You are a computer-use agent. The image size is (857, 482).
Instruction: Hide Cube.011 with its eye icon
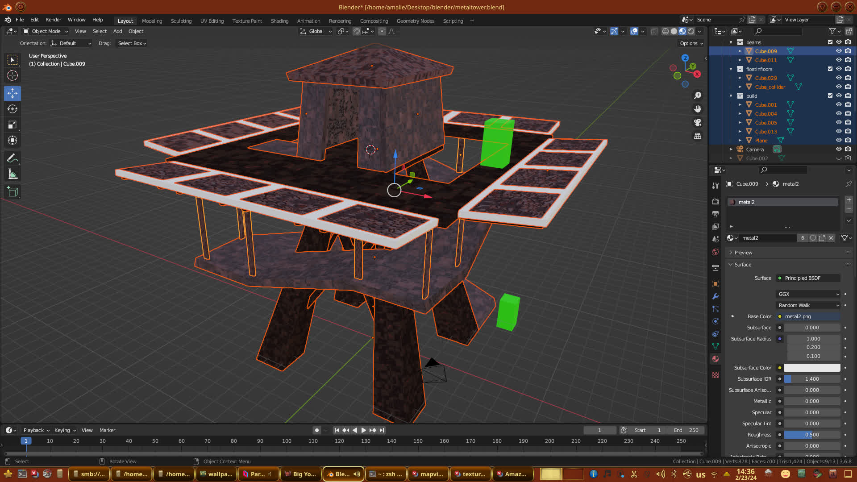click(839, 60)
